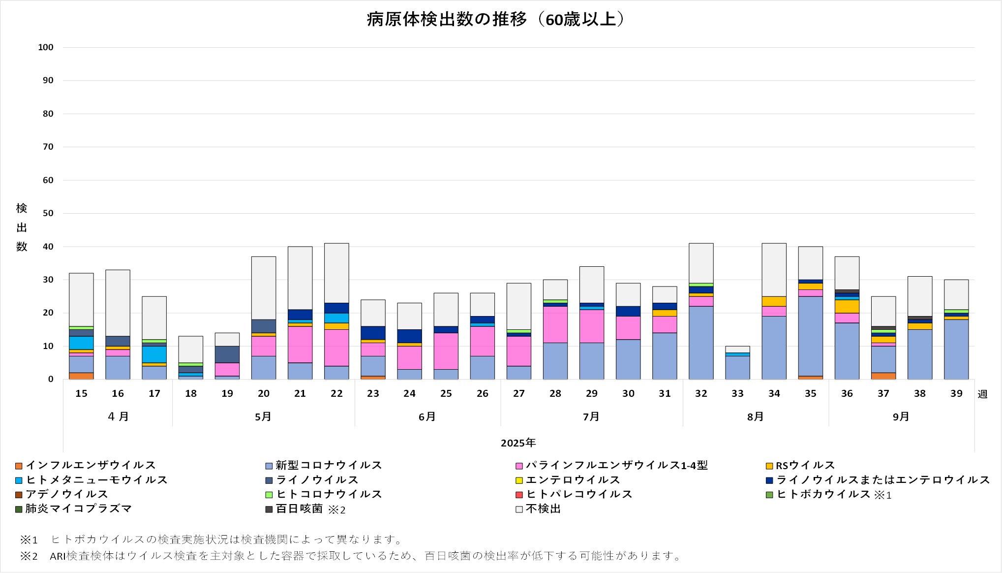Image resolution: width=1002 pixels, height=573 pixels.
Task: Click the ヒトコロナウイルス green legend swatch
Action: (269, 495)
